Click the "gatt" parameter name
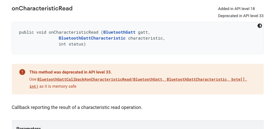Screen dimensions: 272x129 click(x=143, y=32)
